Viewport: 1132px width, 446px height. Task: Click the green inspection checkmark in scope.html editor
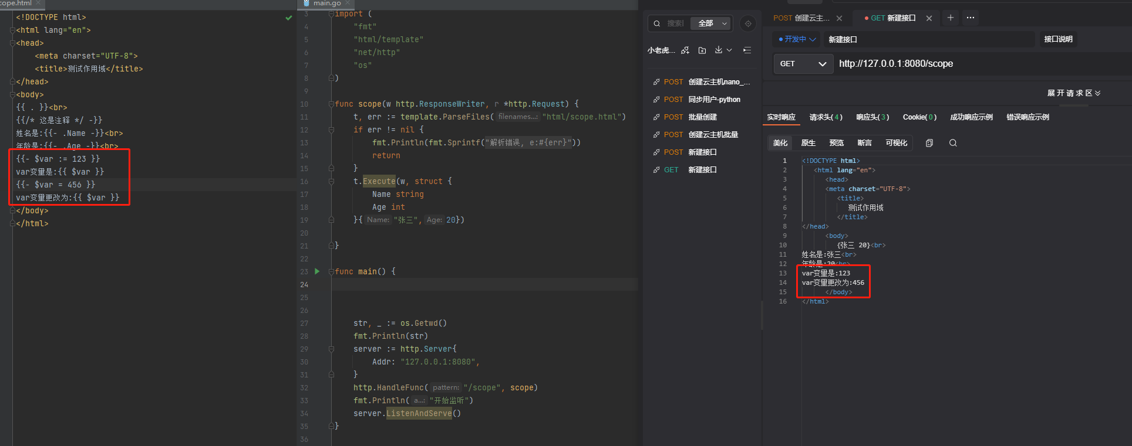(x=289, y=18)
